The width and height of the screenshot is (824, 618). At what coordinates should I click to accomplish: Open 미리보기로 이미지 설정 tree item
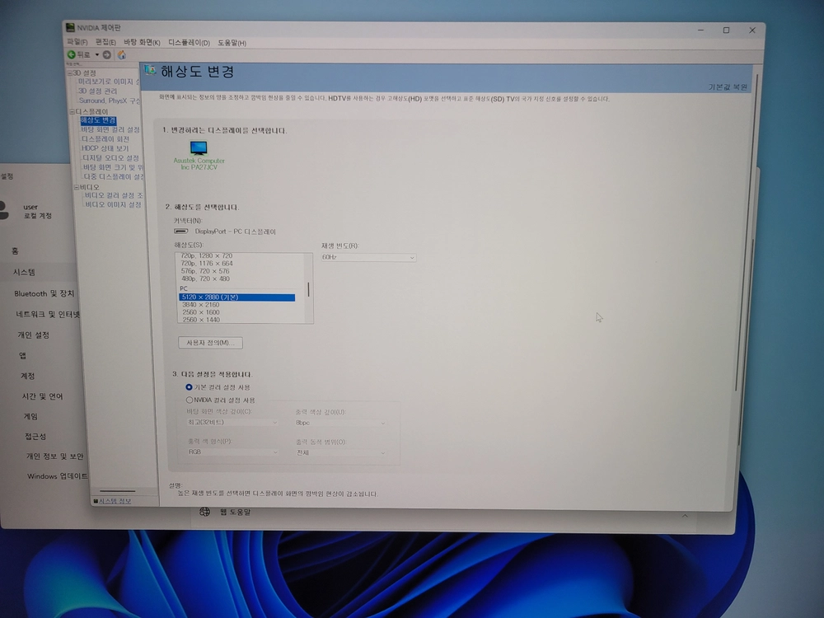pos(108,82)
